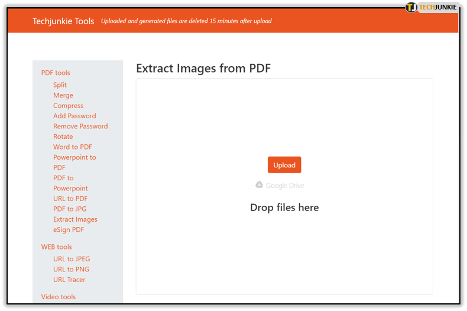
Task: Select the Compress tool in sidebar
Action: point(68,106)
